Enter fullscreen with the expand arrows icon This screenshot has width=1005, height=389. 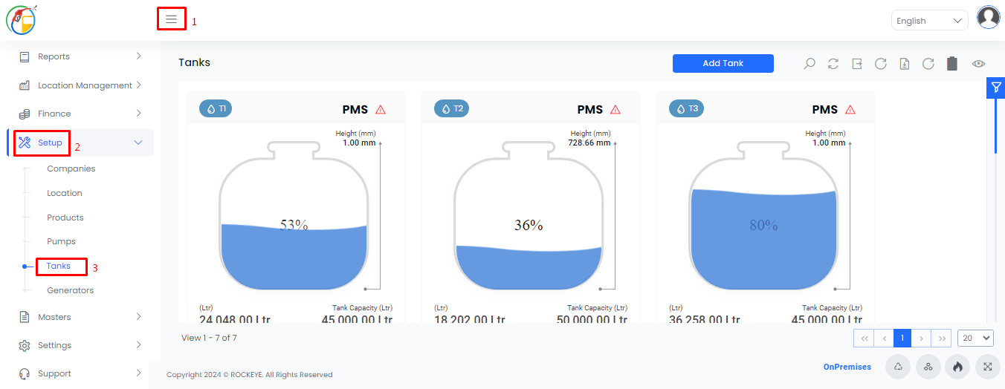[x=987, y=367]
